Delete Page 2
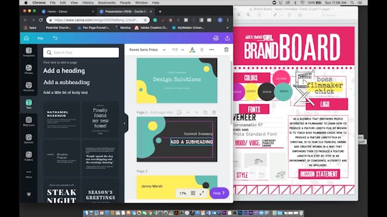 tap(214, 113)
